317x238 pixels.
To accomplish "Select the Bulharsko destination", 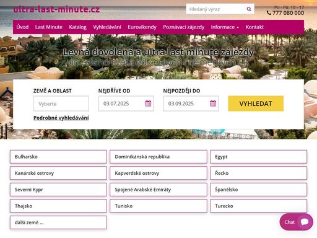I will pyautogui.click(x=58, y=157).
